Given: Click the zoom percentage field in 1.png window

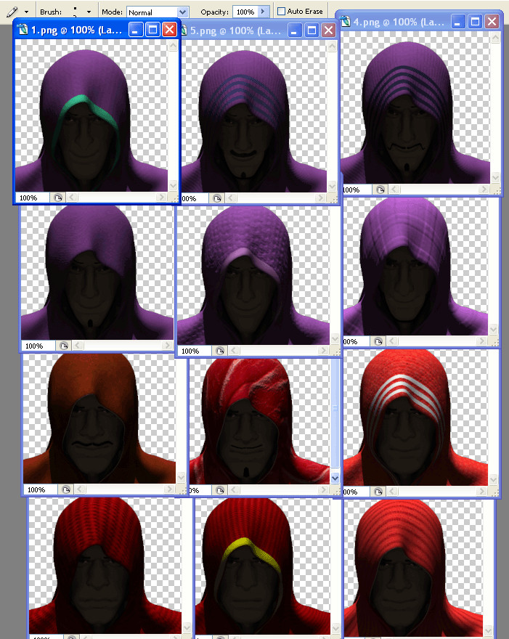Looking at the screenshot, I should tap(33, 198).
